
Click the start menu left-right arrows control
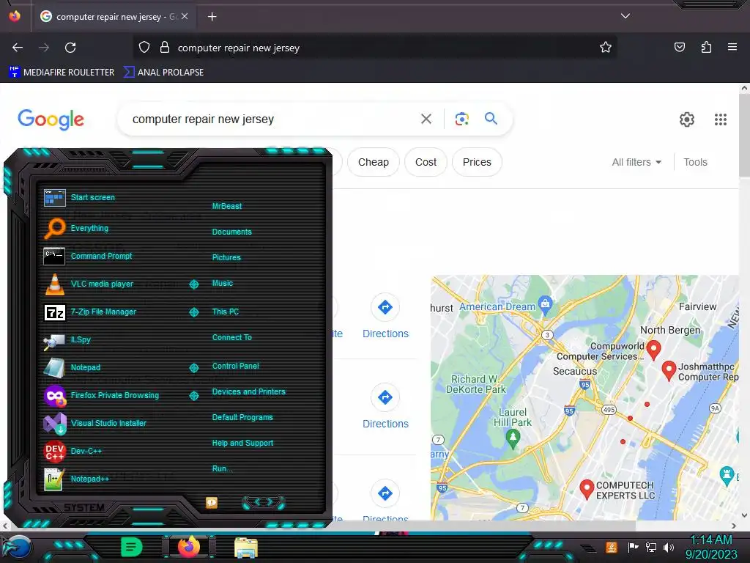263,502
